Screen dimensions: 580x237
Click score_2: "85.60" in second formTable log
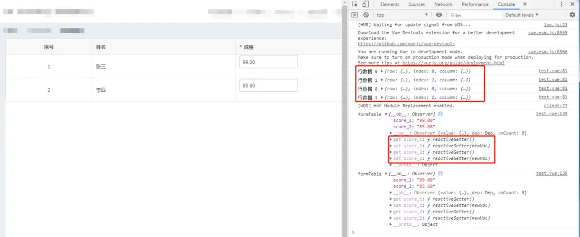pyautogui.click(x=414, y=186)
